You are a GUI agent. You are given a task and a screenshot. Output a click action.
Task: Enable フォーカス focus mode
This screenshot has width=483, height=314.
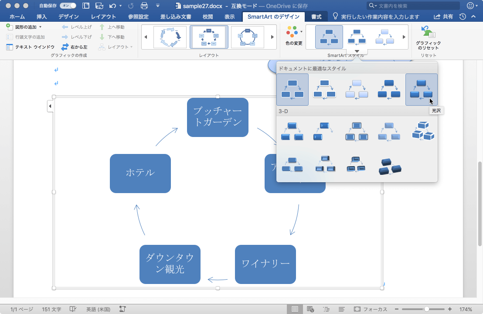click(371, 309)
